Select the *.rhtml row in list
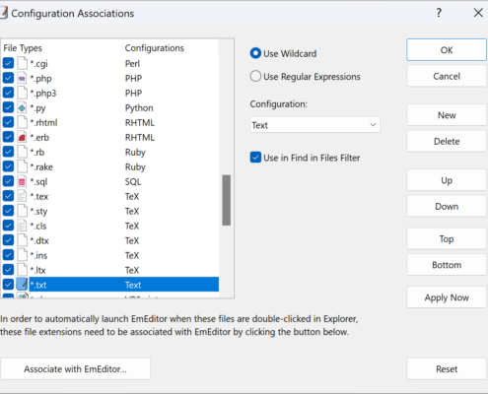 pos(110,122)
